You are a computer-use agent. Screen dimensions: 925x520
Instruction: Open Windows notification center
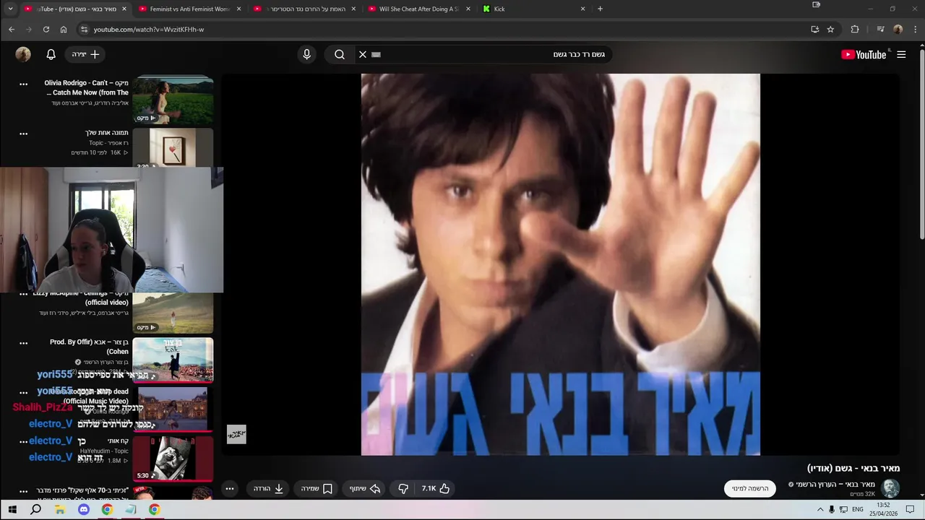[910, 509]
